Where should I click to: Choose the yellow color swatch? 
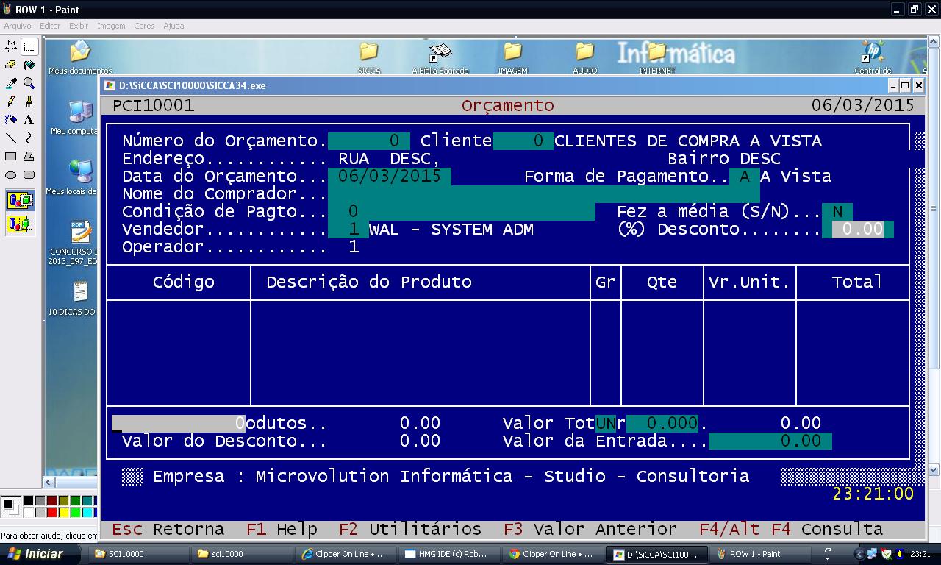point(63,513)
